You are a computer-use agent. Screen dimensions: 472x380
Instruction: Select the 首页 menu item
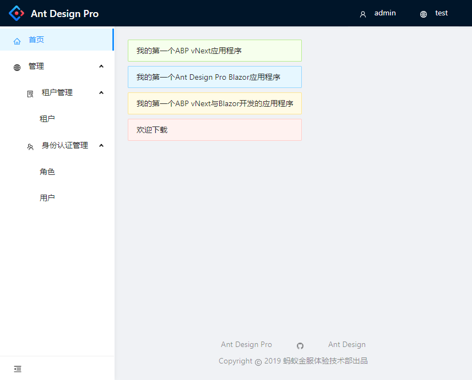(36, 40)
